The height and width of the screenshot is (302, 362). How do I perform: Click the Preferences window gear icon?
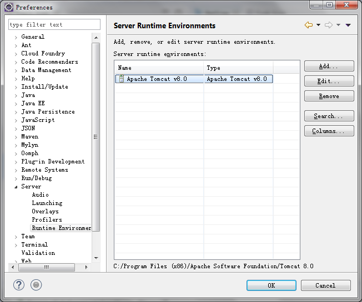[x=9, y=7]
